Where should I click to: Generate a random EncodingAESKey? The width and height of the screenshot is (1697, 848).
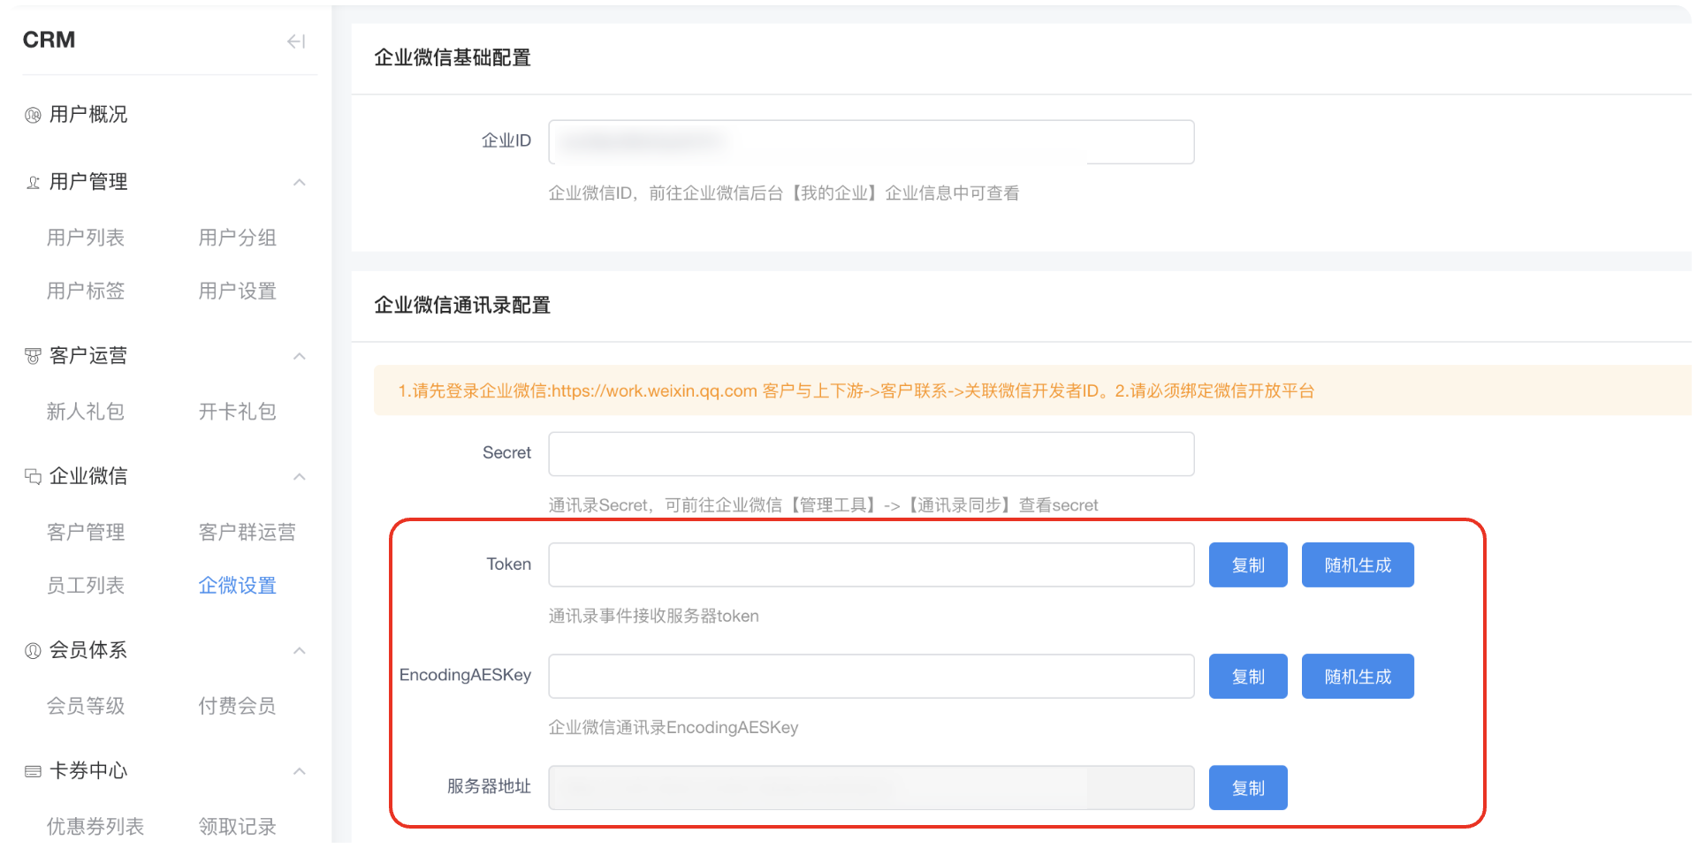(x=1357, y=677)
